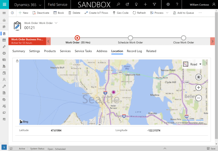This screenshot has width=218, height=151.
Task: Click Add to Queue command
Action: 184,13
